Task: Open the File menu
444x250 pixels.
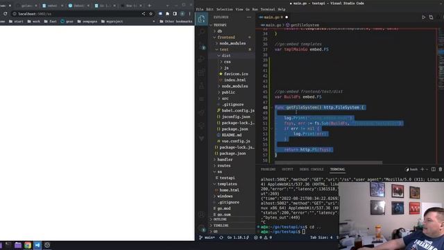Action: [x=200, y=9]
